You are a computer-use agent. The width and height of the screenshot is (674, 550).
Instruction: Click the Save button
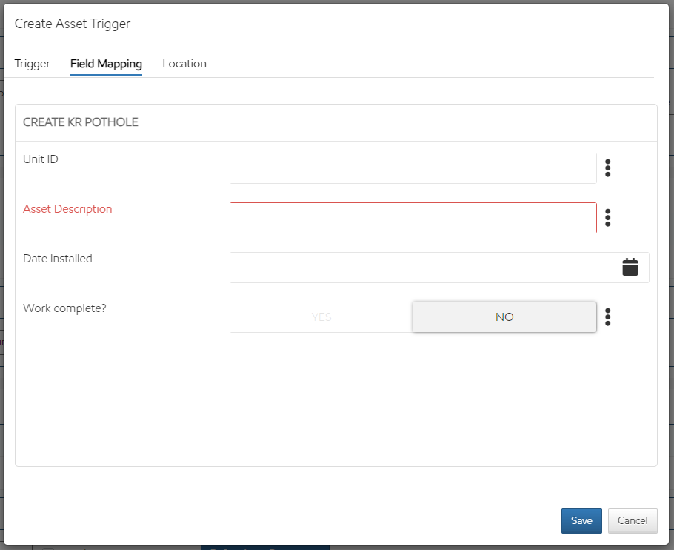[581, 520]
